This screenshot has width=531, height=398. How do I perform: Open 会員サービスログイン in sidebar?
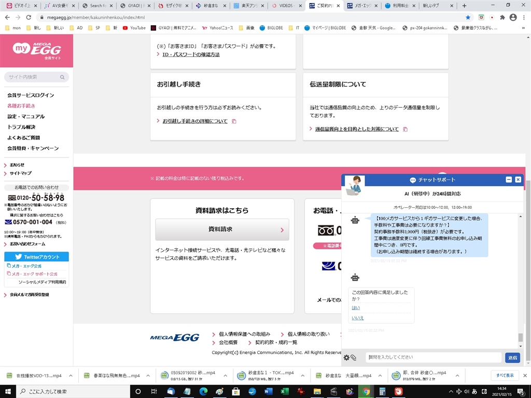[31, 95]
